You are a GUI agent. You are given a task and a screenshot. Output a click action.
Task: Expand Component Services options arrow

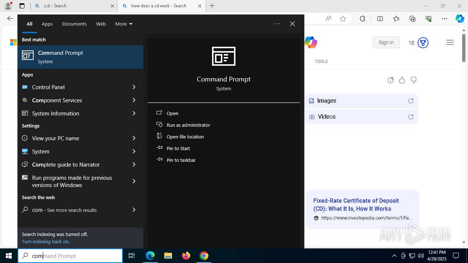click(x=134, y=100)
